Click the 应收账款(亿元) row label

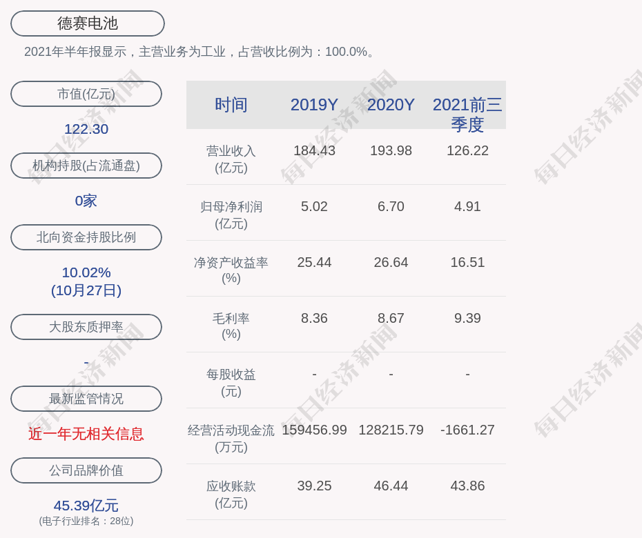[231, 494]
